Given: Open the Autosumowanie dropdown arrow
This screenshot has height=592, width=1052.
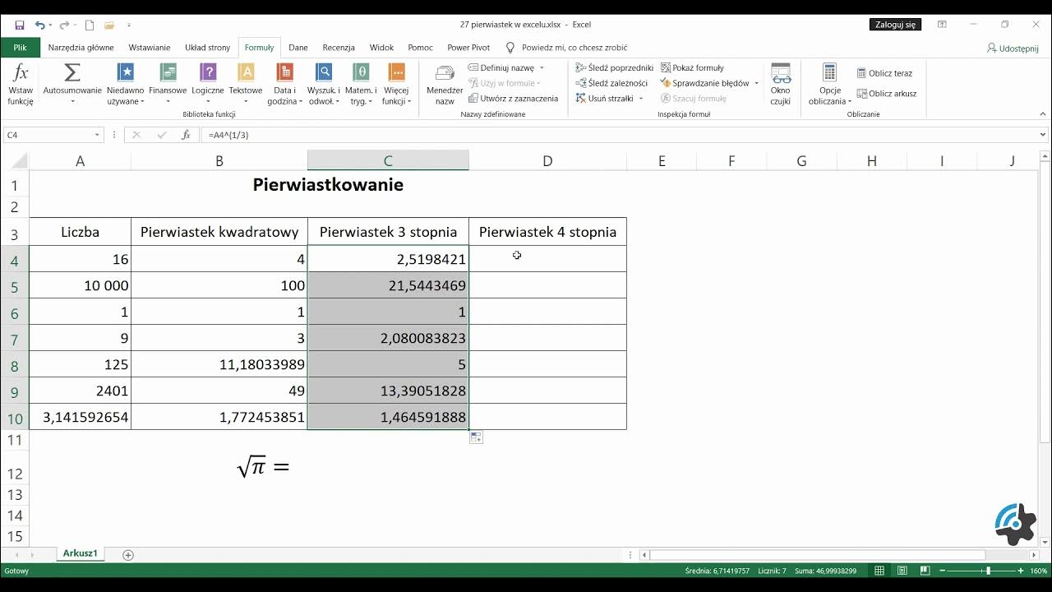Looking at the screenshot, I should click(72, 102).
